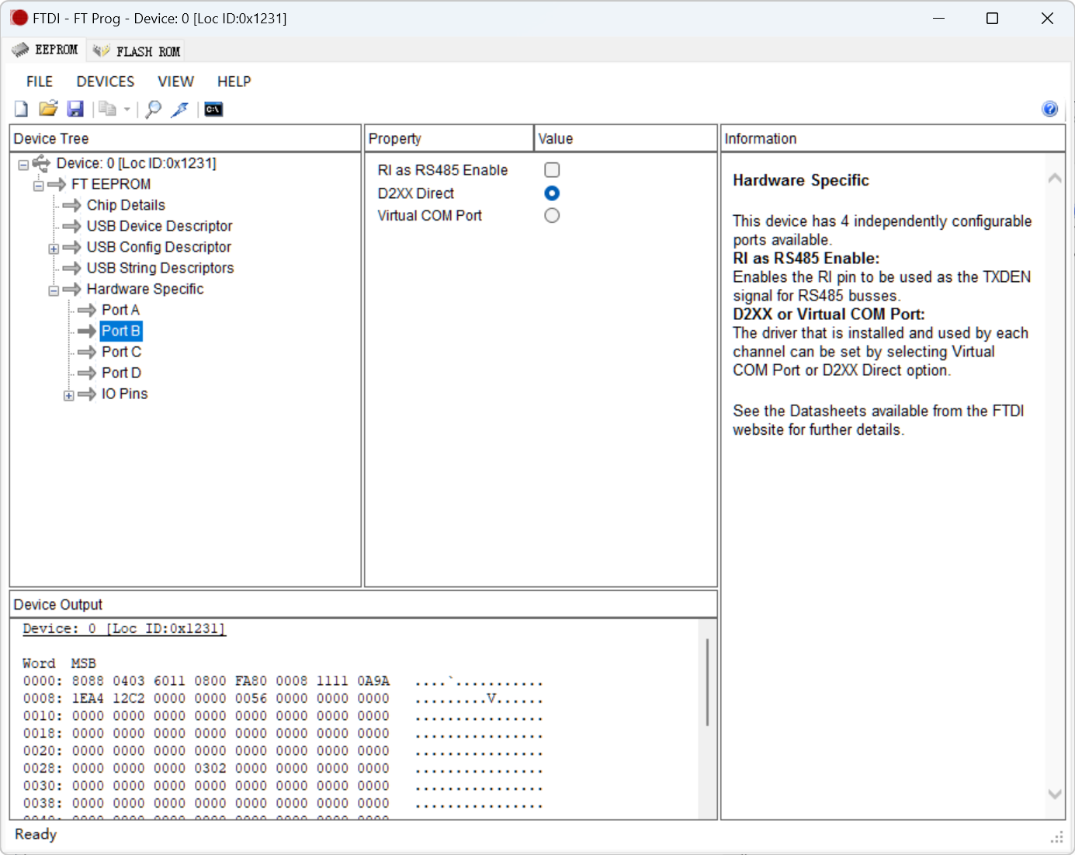
Task: Click hex word 0302 in row 0028
Action: click(x=210, y=768)
